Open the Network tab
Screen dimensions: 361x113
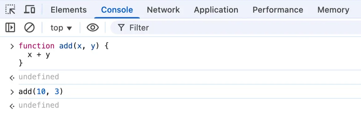[x=163, y=10]
